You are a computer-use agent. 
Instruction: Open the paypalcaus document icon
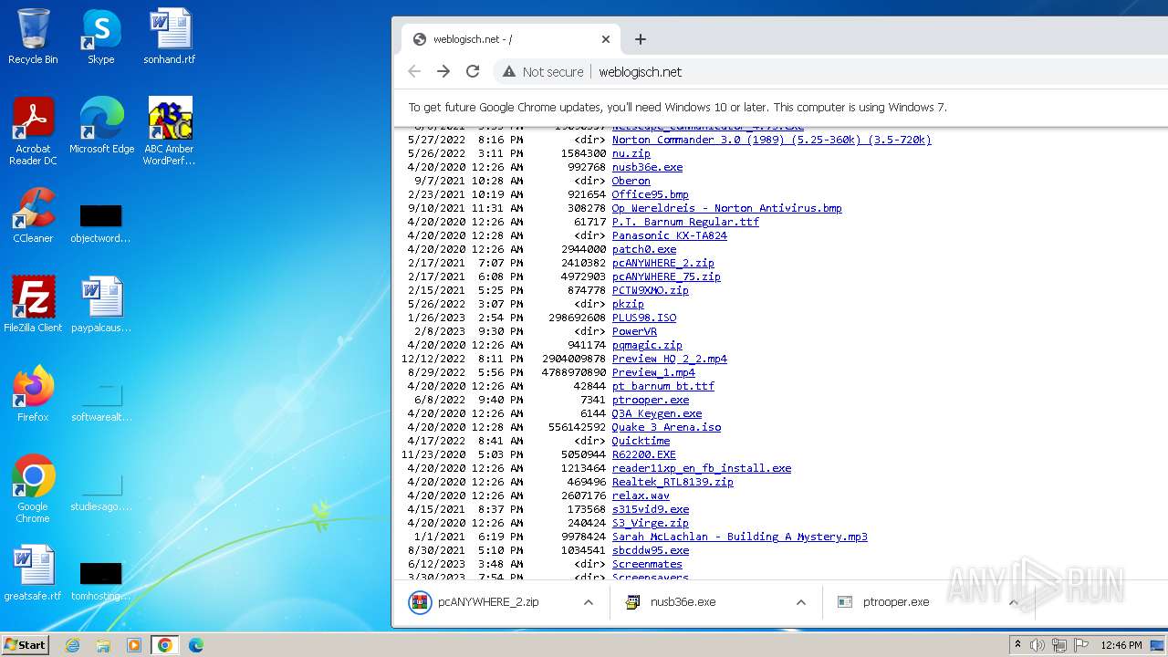tap(101, 304)
